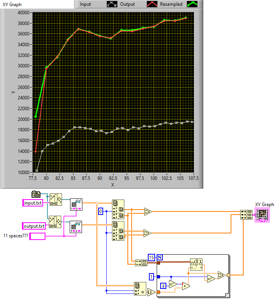Select the upper Index Array node
276x302 pixels.
[118, 210]
